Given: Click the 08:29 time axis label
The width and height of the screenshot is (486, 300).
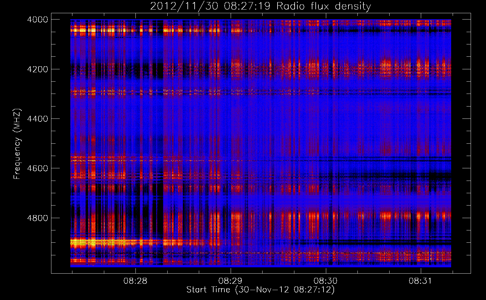Looking at the screenshot, I should point(230,281).
